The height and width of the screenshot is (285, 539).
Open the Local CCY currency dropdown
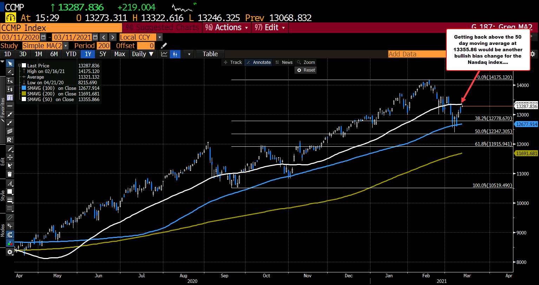160,37
